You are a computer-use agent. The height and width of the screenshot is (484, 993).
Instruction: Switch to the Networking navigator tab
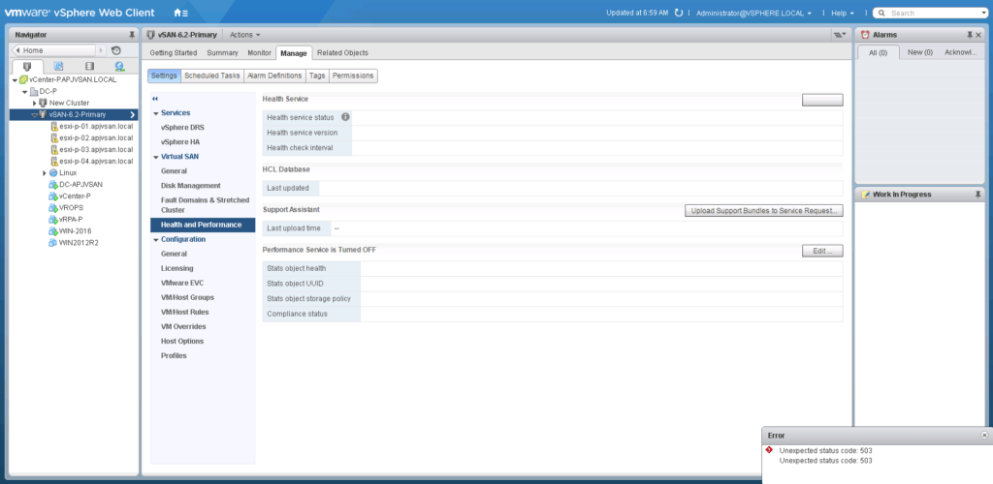pos(119,66)
